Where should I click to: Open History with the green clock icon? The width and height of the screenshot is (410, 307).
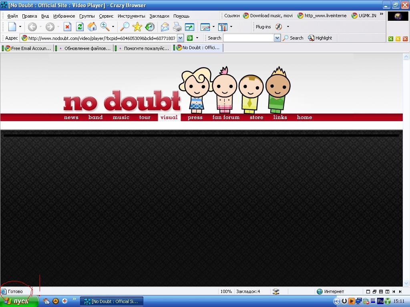coord(150,27)
